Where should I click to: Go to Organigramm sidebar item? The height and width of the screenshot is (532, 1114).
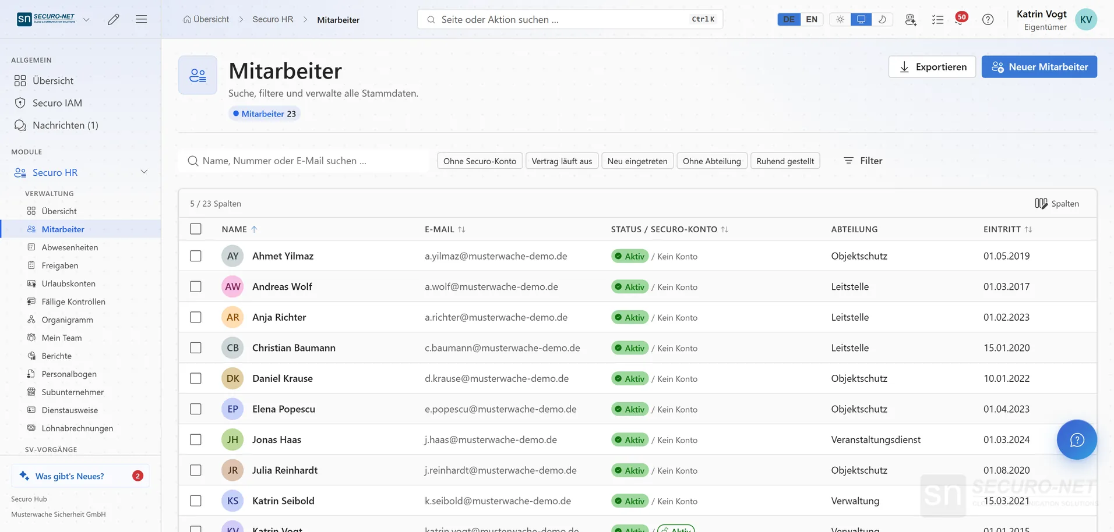coord(67,320)
